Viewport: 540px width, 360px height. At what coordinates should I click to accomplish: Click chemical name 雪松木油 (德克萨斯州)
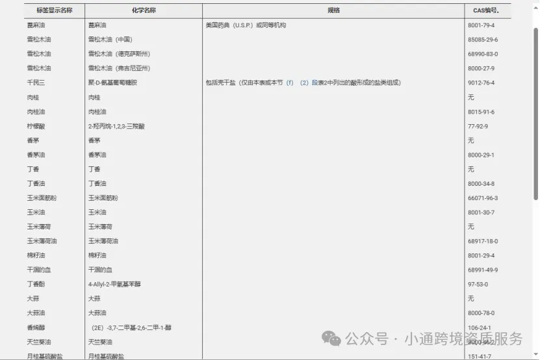119,54
